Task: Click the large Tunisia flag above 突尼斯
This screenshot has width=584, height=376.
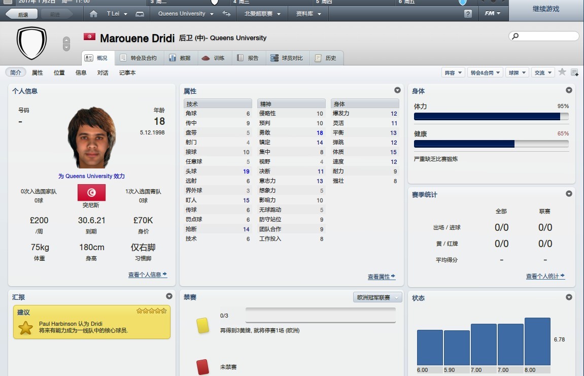Action: pyautogui.click(x=91, y=192)
